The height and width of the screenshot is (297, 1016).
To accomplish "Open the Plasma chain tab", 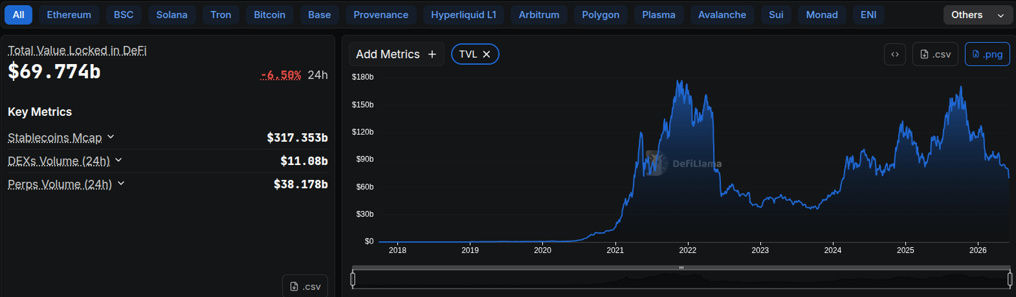I will pyautogui.click(x=659, y=15).
